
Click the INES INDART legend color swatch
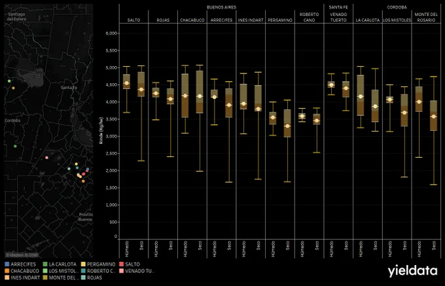click(x=7, y=277)
